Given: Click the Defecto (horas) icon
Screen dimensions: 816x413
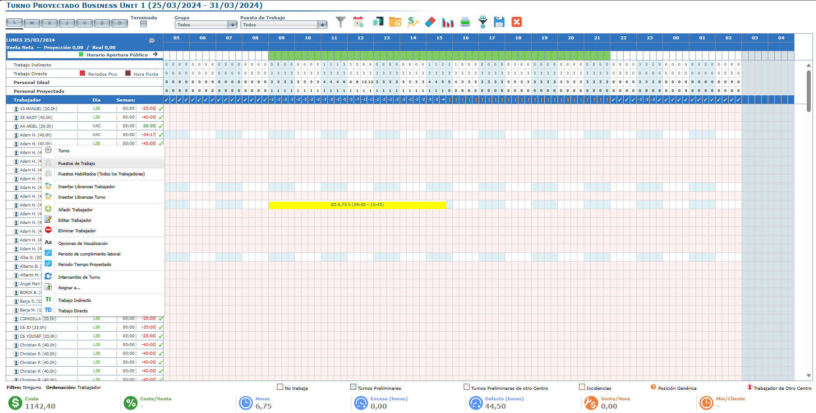Looking at the screenshot, I should coord(476,403).
